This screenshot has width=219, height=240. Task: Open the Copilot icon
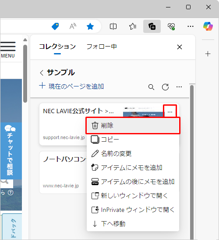point(208,26)
